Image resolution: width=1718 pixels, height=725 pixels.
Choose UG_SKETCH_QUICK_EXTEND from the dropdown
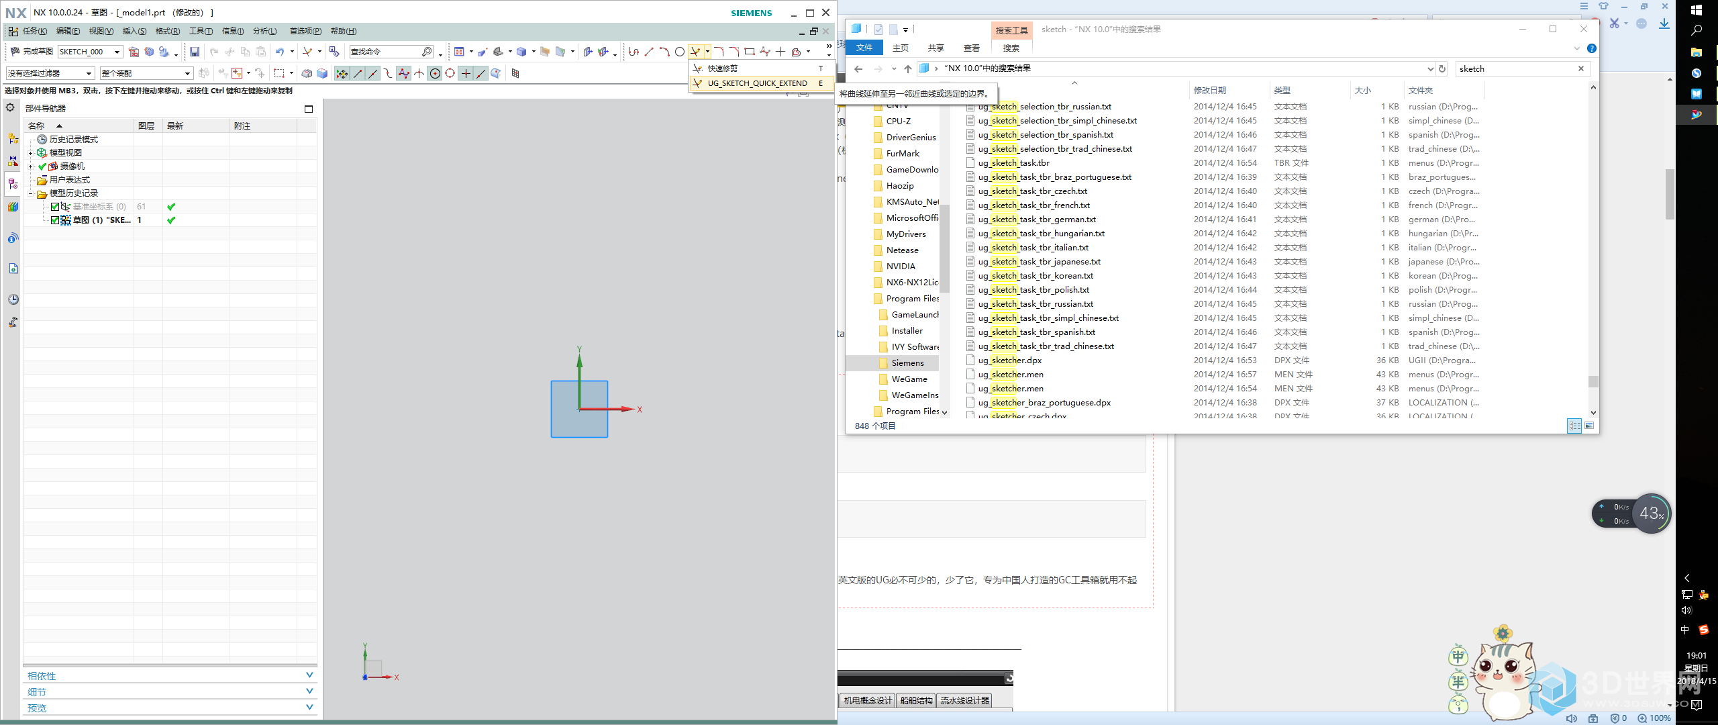pos(762,83)
